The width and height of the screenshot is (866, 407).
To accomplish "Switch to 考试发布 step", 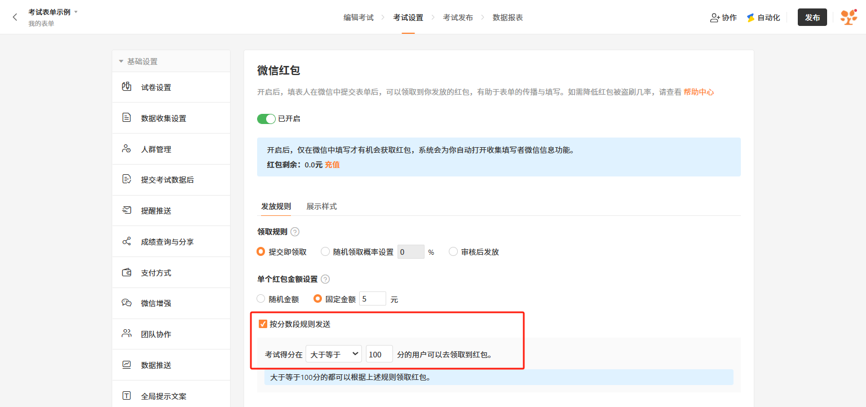I will tap(458, 17).
